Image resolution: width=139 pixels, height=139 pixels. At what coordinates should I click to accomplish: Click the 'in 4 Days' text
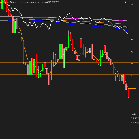pos(135,123)
